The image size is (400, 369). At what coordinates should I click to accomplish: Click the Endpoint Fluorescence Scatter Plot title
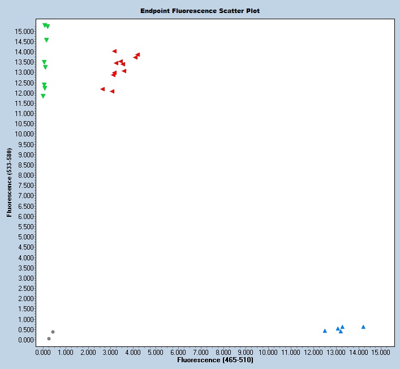(x=200, y=11)
